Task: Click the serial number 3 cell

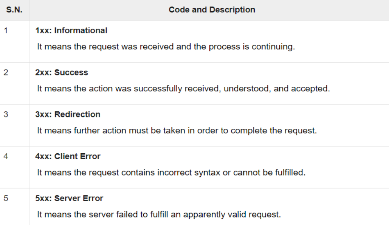Action: point(6,114)
